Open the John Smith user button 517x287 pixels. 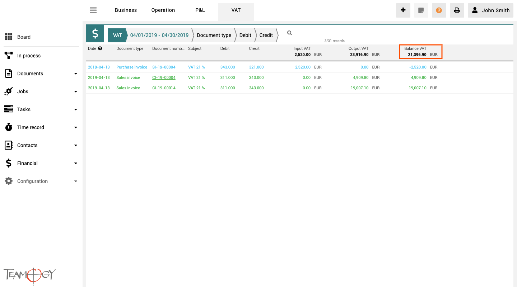tap(490, 10)
